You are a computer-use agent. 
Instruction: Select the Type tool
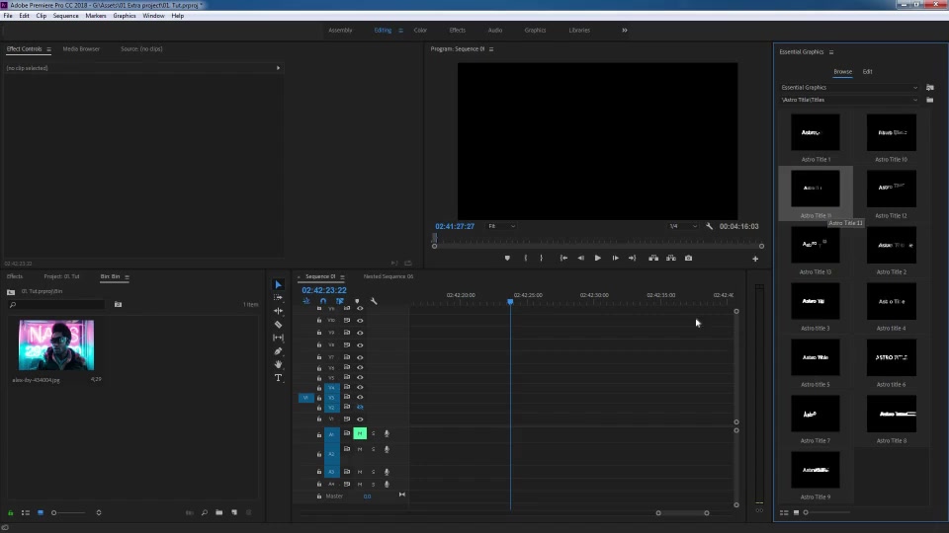coord(279,378)
